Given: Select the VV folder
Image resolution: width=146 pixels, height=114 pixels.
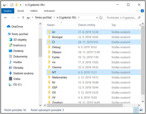Looking at the screenshot, I should (94, 98).
